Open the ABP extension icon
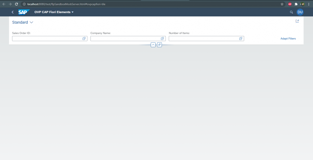Screen dimensions: 313x160 [290, 4]
